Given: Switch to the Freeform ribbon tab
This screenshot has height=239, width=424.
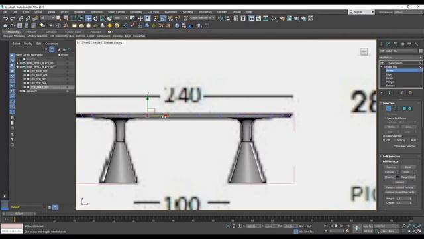Looking at the screenshot, I should (x=31, y=31).
